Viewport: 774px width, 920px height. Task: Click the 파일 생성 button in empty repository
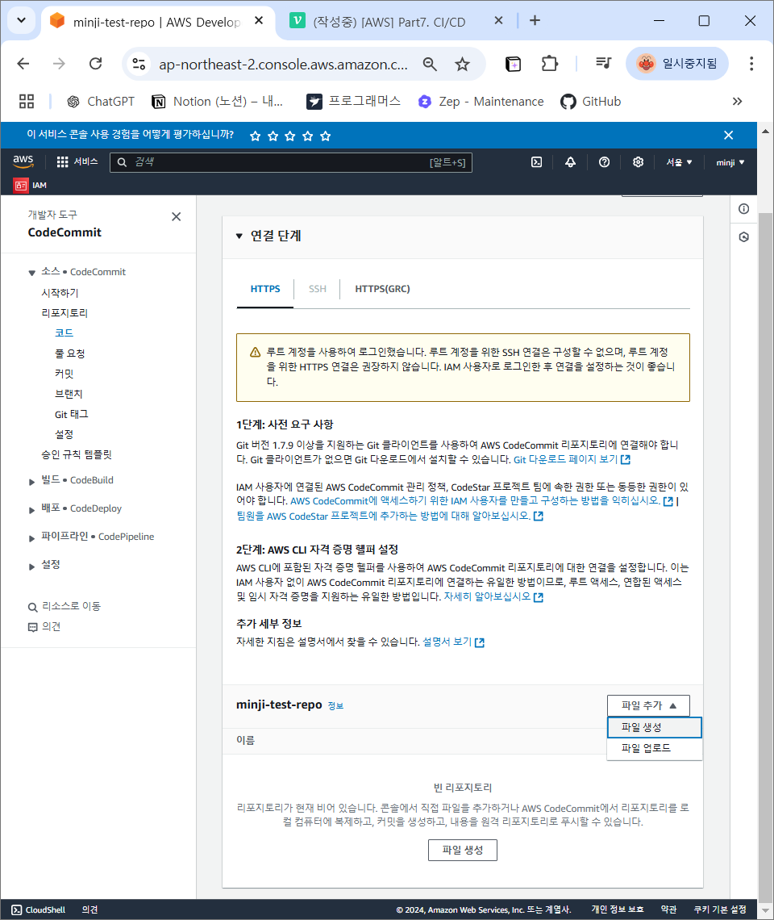pos(463,850)
